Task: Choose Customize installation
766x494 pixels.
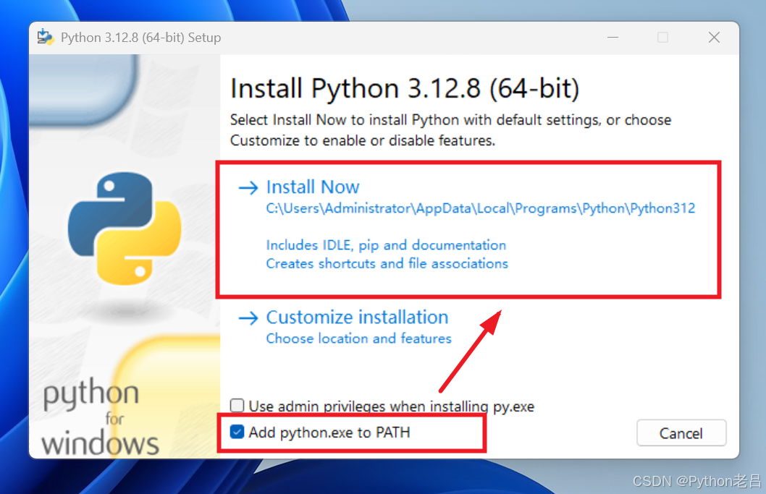Action: [x=357, y=318]
